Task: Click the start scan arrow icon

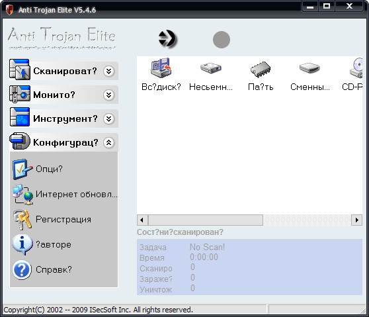Action: click(x=167, y=39)
